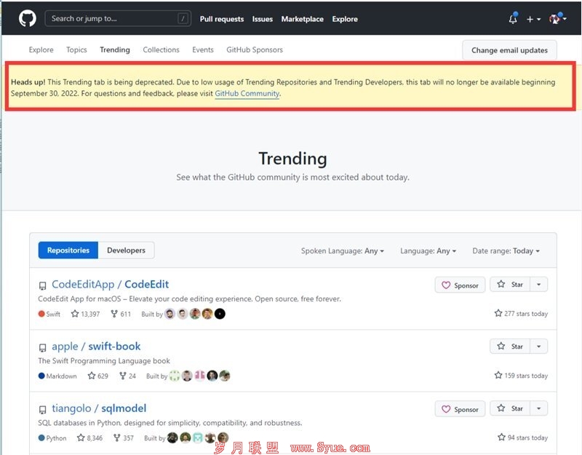Viewport: 582px width, 455px height.
Task: Sponsor the CodeEdit repository
Action: [460, 285]
